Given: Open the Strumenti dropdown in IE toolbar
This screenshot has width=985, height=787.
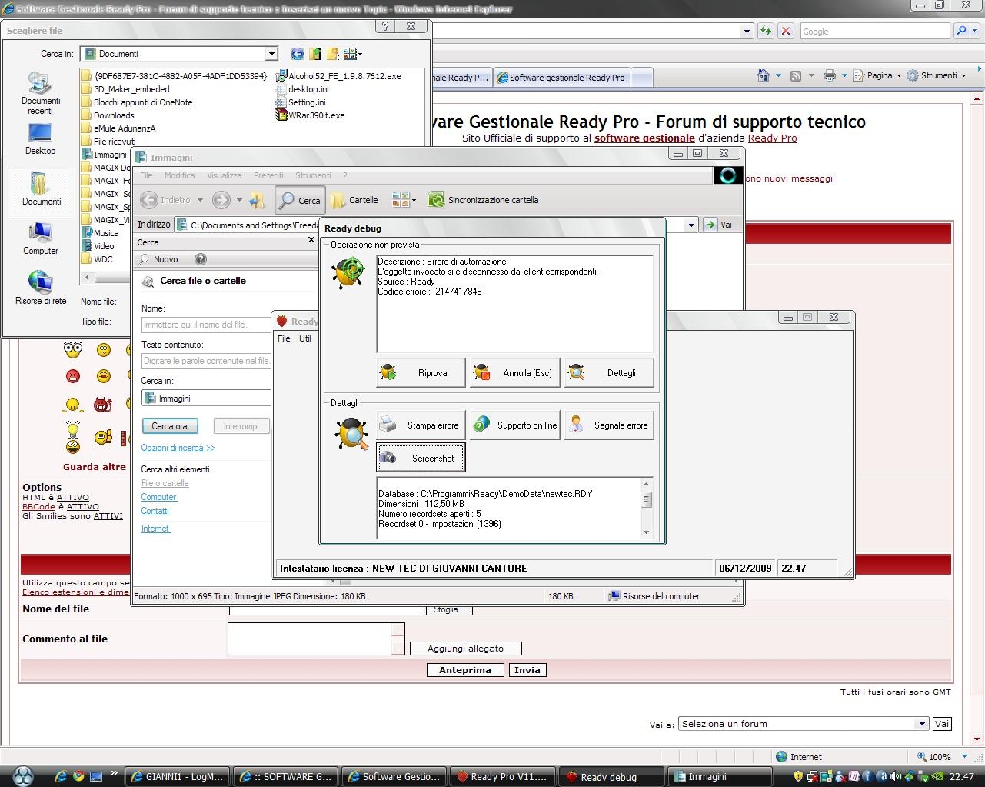Looking at the screenshot, I should pos(936,75).
